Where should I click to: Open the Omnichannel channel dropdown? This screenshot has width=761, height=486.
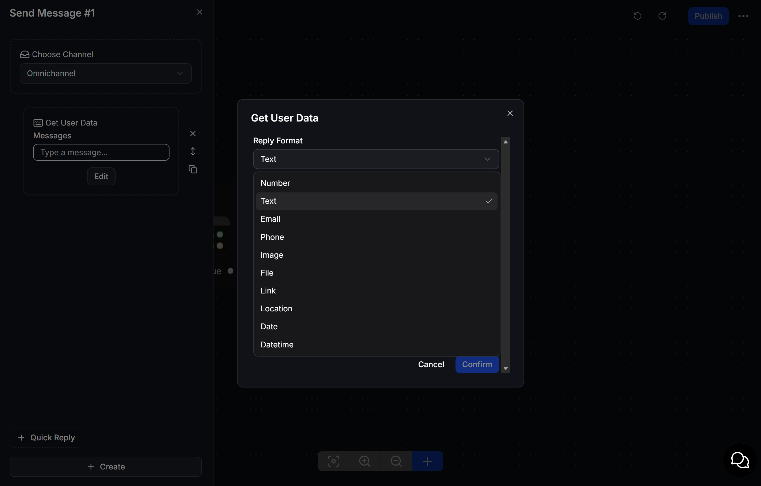tap(105, 73)
